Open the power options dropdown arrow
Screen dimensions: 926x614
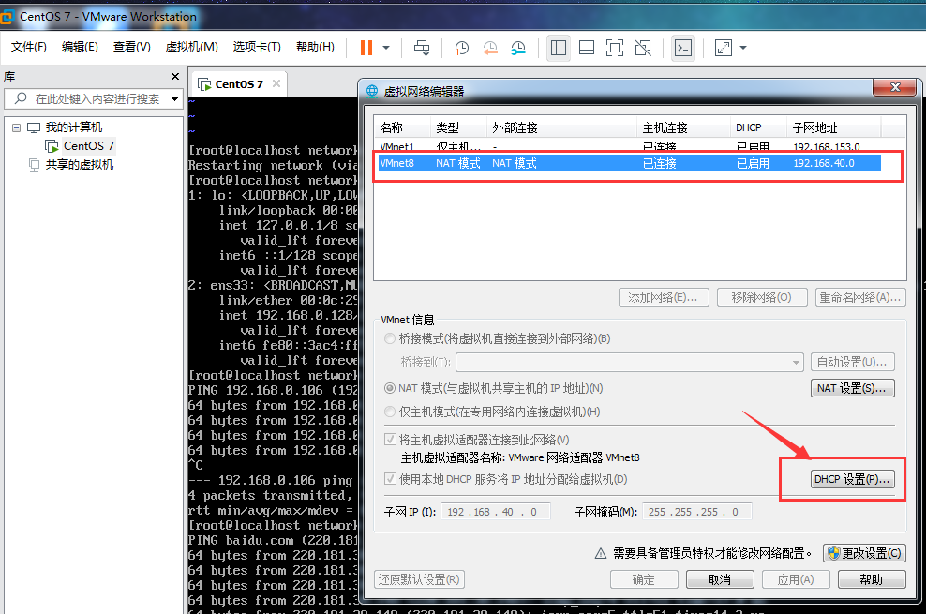(386, 48)
